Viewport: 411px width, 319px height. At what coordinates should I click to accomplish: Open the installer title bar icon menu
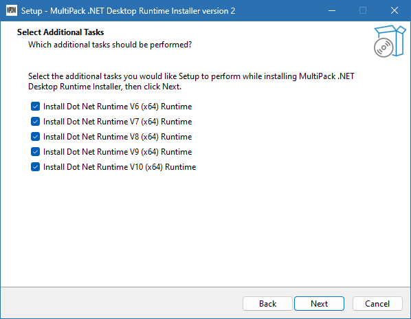(11, 10)
